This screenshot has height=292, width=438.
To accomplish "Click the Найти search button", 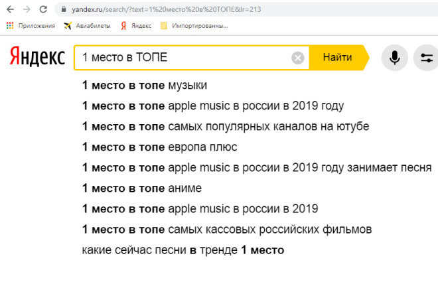I will click(x=339, y=58).
